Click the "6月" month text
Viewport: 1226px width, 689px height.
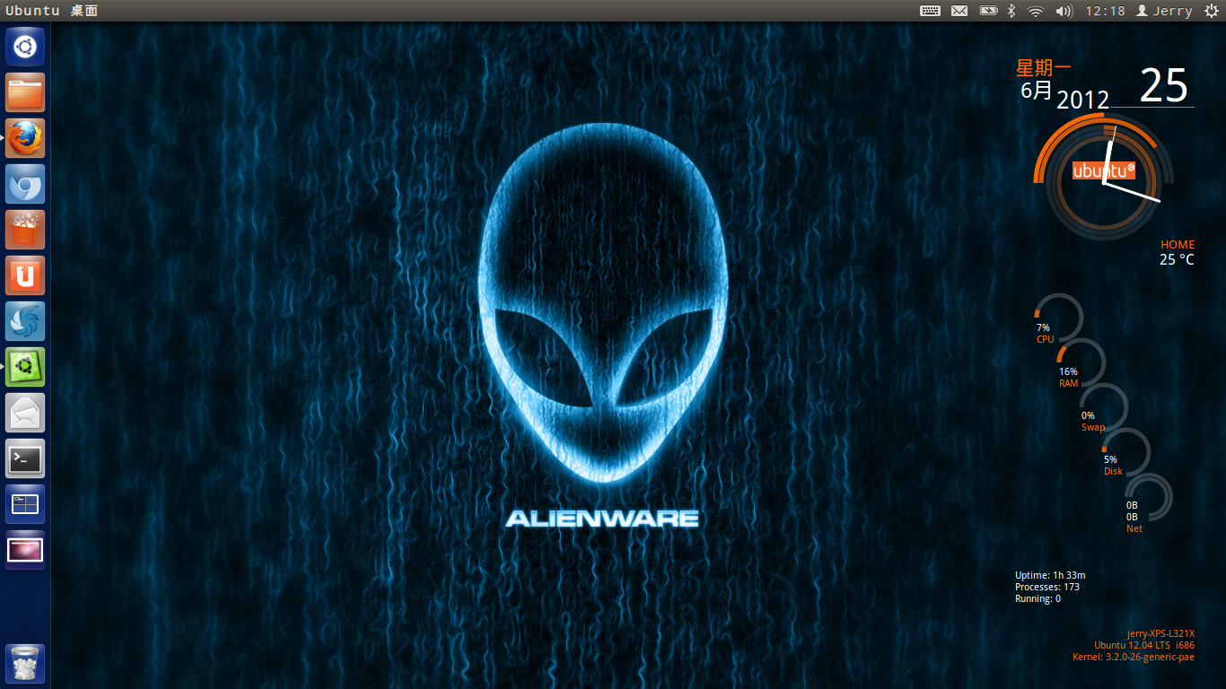(1037, 91)
